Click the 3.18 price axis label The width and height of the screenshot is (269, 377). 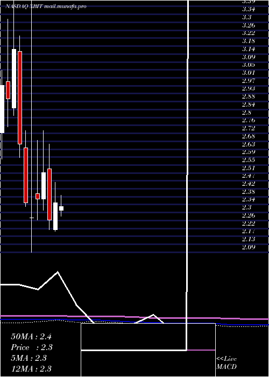click(249, 41)
